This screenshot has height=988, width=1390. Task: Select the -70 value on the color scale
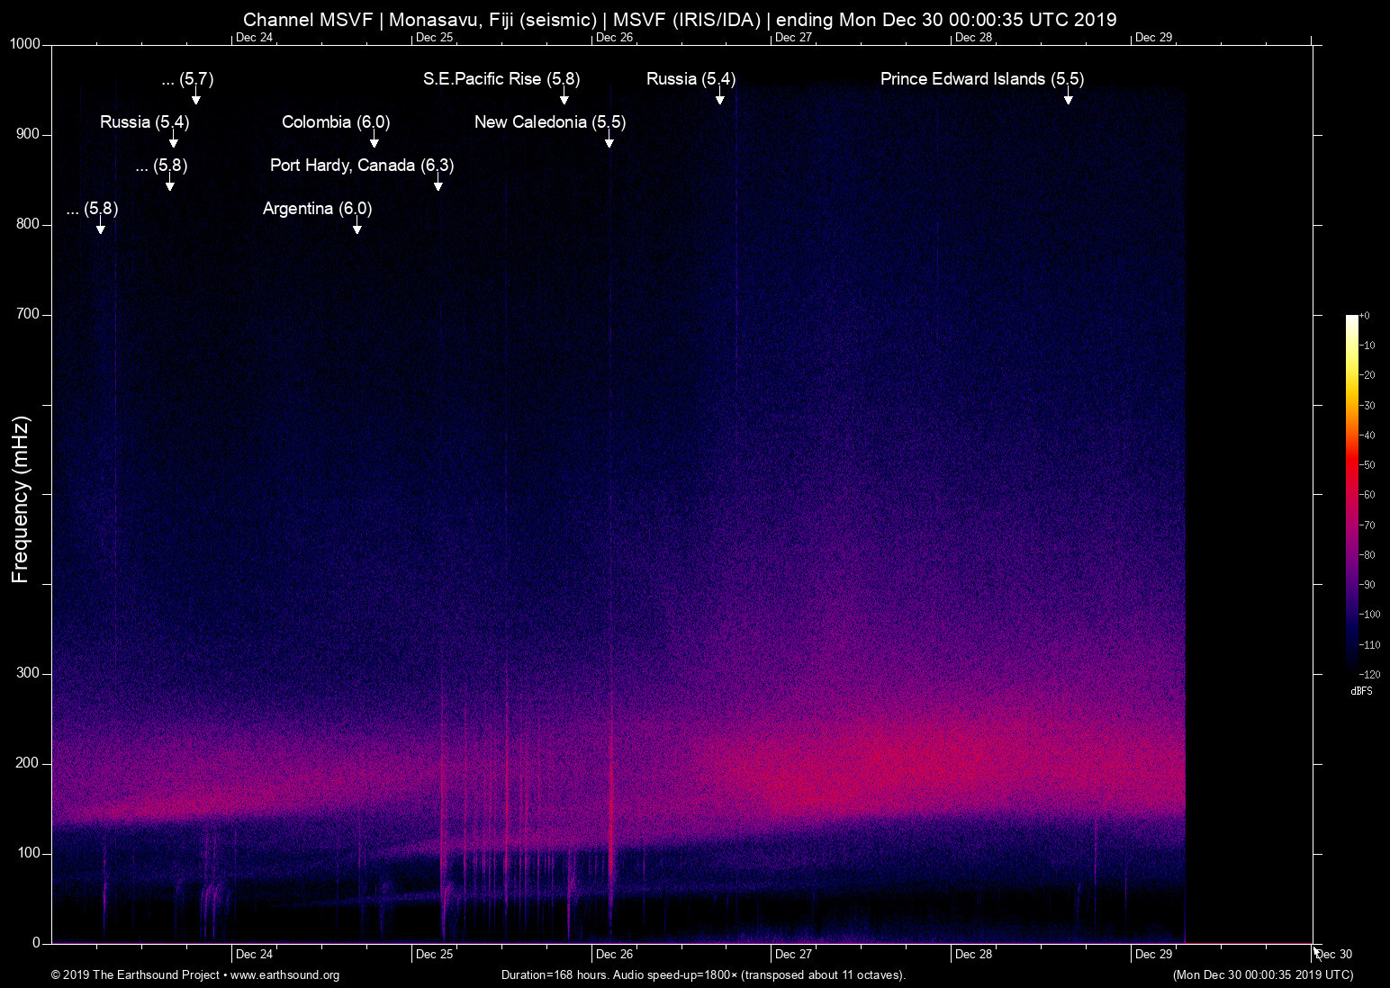pyautogui.click(x=1367, y=525)
